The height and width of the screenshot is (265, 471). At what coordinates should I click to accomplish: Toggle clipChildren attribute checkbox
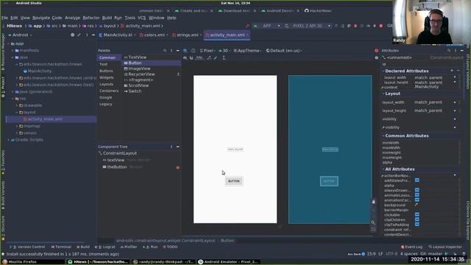417,219
